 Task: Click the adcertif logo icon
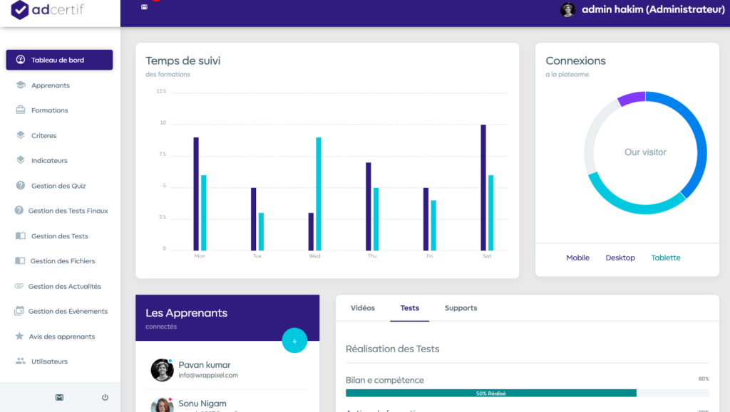coord(19,10)
